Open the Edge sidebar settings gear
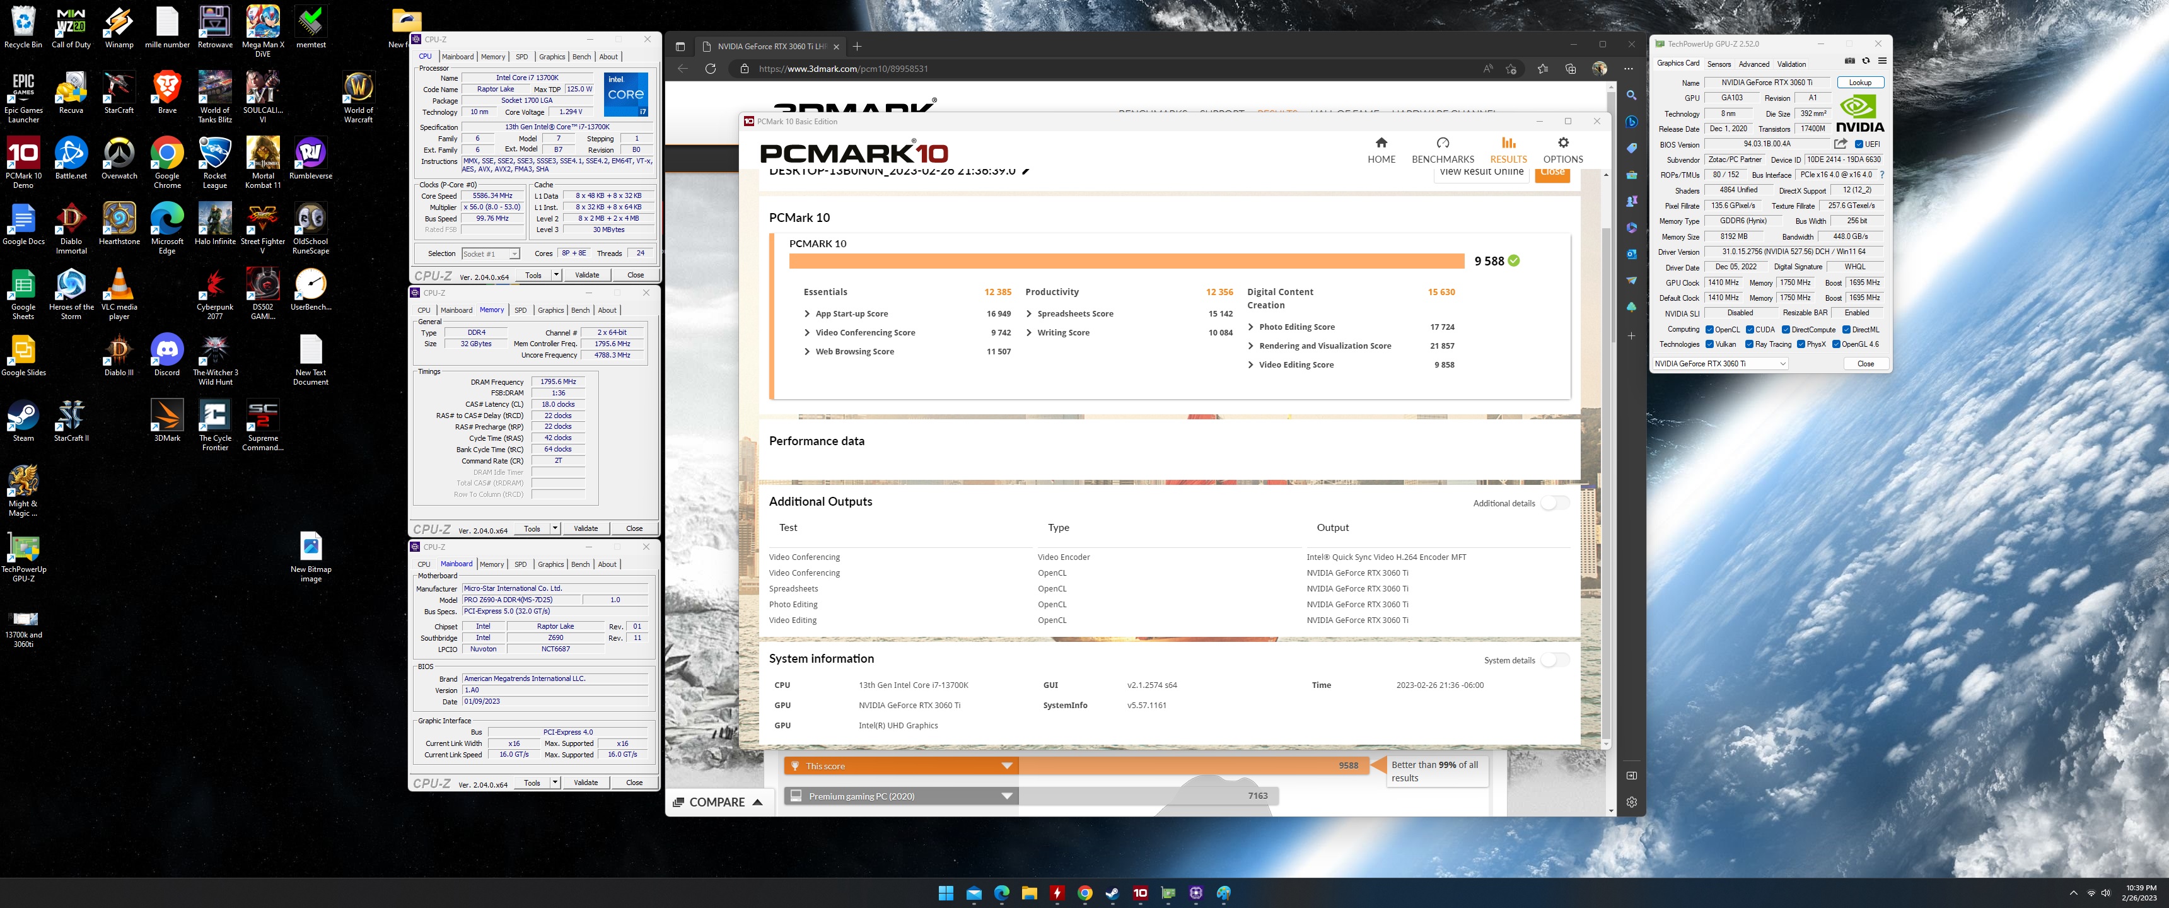 click(1631, 802)
